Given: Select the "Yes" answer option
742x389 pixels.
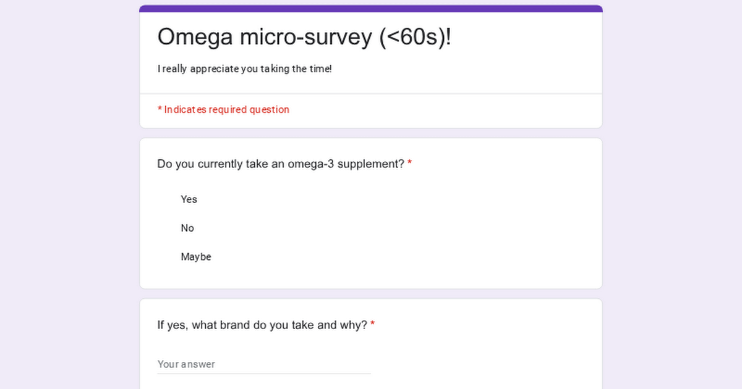Looking at the screenshot, I should point(189,199).
